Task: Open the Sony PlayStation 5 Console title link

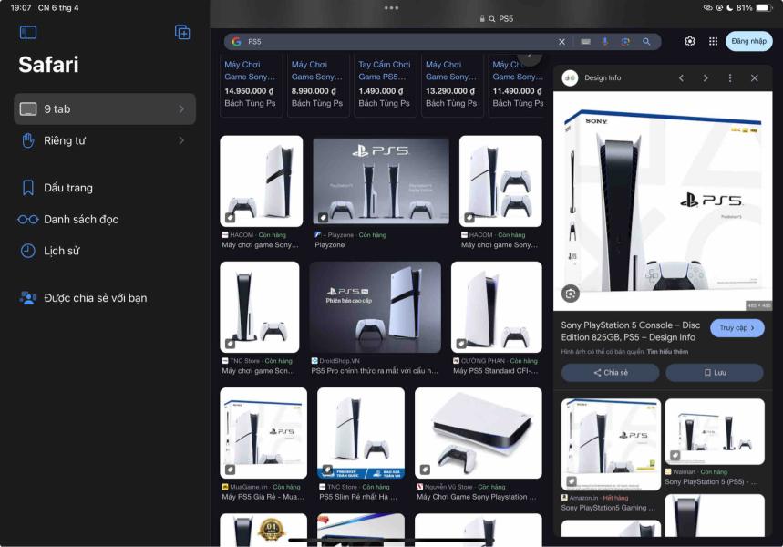Action: click(630, 331)
